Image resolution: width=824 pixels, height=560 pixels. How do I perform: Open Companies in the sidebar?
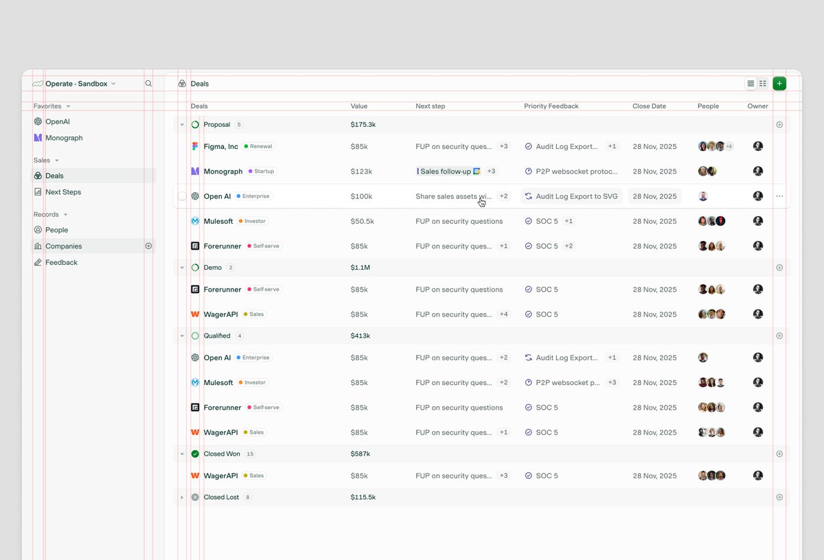pos(93,246)
